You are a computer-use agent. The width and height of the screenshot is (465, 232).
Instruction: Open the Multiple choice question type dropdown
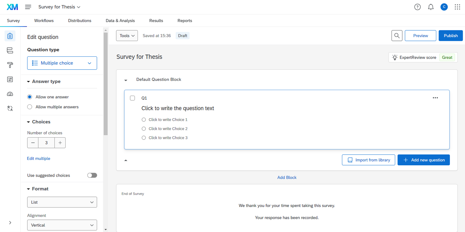pos(62,63)
